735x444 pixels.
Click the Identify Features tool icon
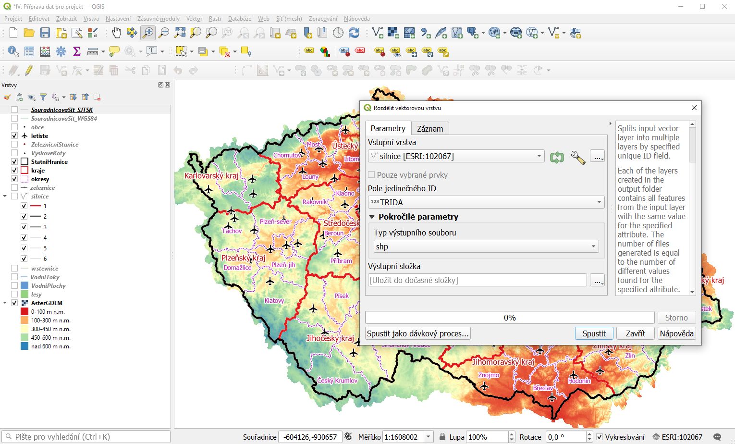(13, 51)
